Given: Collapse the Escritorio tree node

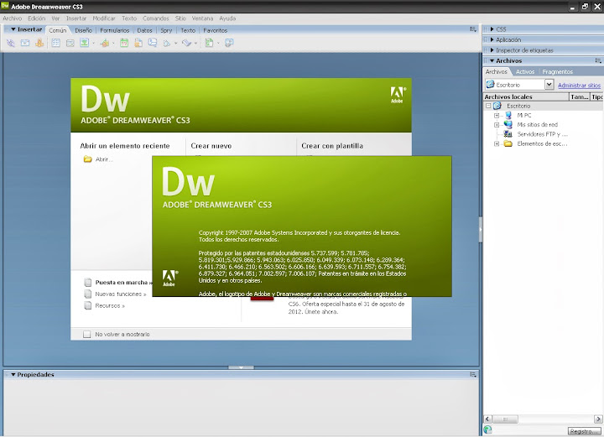Looking at the screenshot, I should pos(488,106).
